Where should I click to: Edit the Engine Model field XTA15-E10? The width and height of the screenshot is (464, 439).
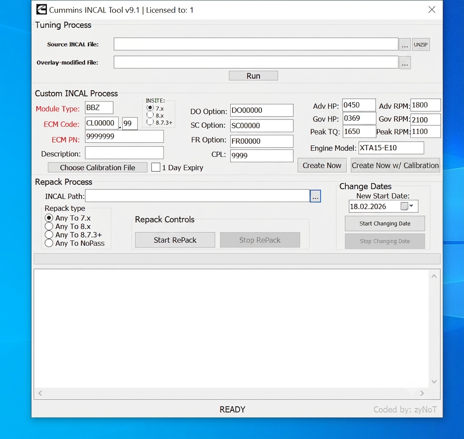coord(391,148)
